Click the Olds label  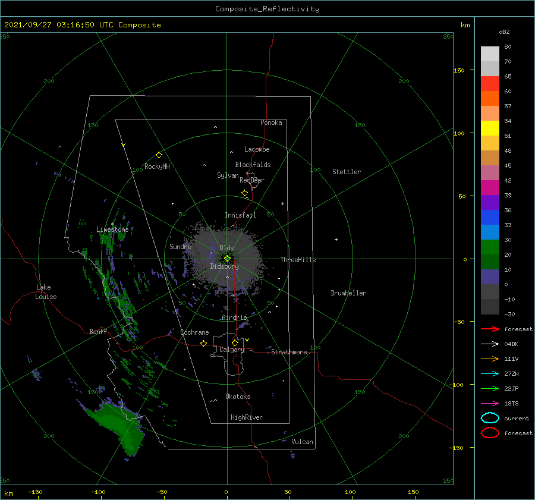[x=226, y=248]
